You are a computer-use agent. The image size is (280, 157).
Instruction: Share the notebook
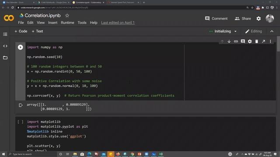pyautogui.click(x=243, y=18)
